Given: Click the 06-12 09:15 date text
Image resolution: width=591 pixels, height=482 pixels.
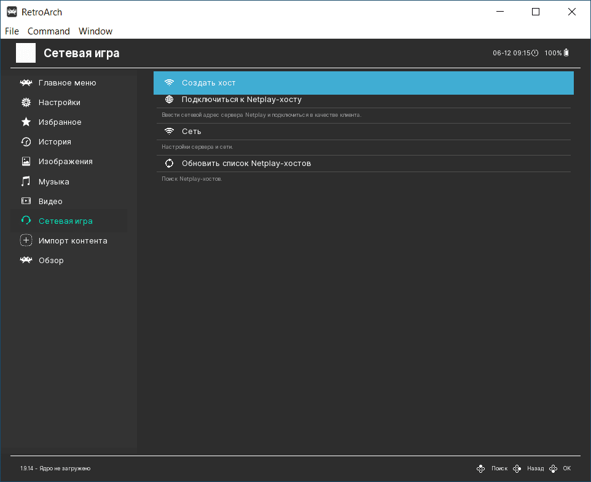Looking at the screenshot, I should (x=512, y=53).
